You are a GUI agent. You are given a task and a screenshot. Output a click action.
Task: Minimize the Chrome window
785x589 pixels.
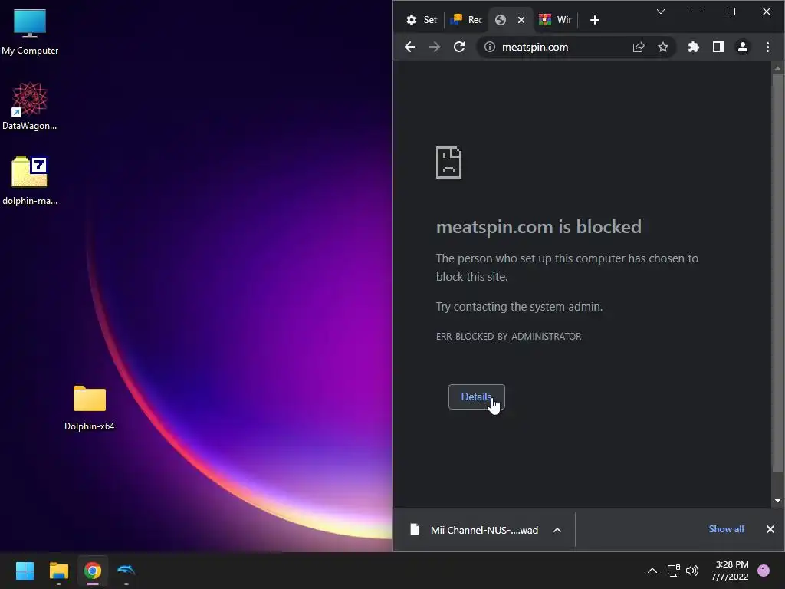696,12
